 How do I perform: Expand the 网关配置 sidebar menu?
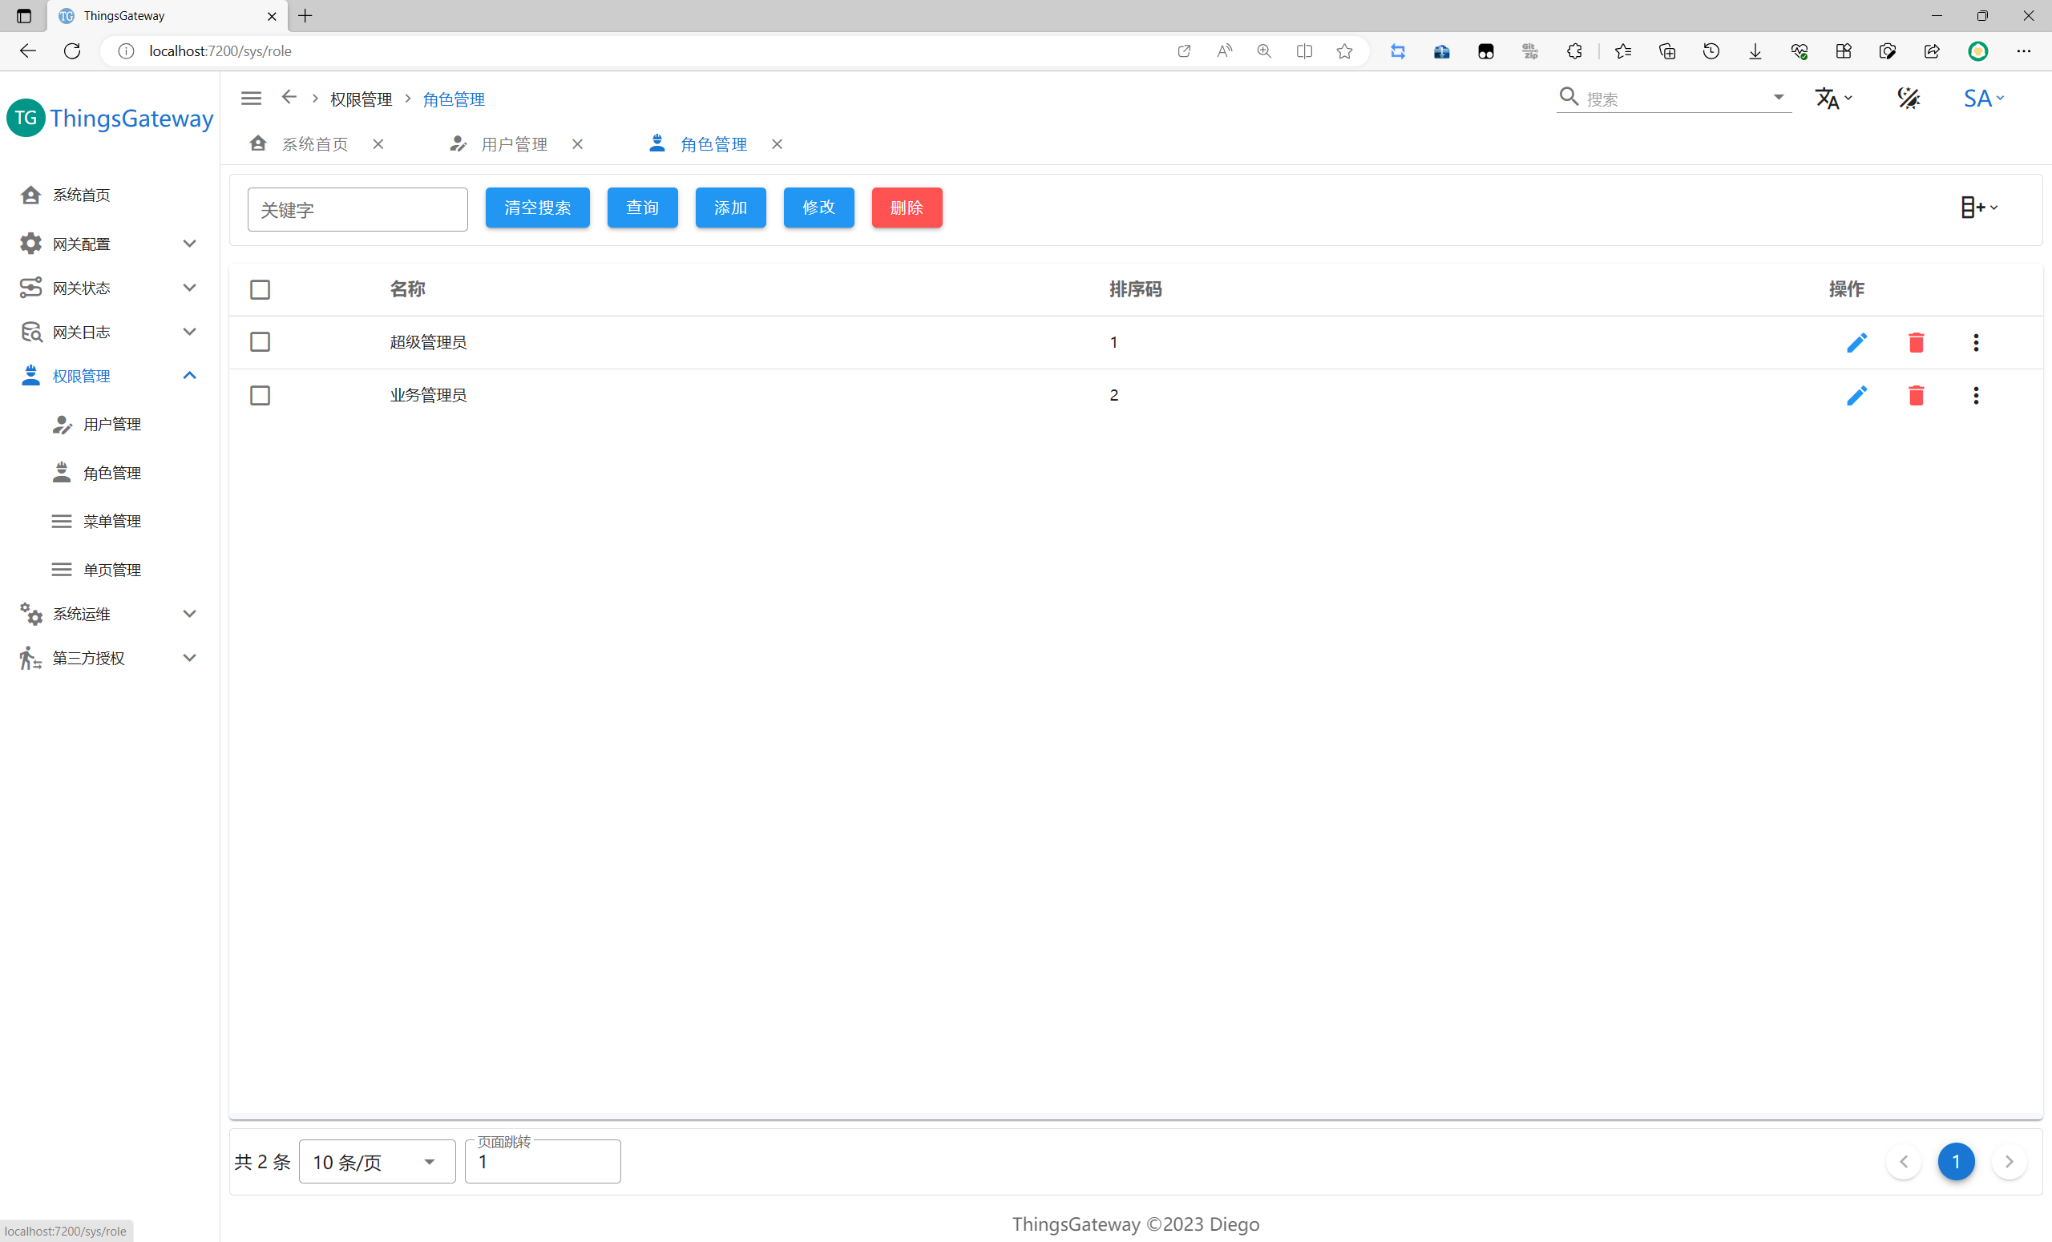[108, 244]
